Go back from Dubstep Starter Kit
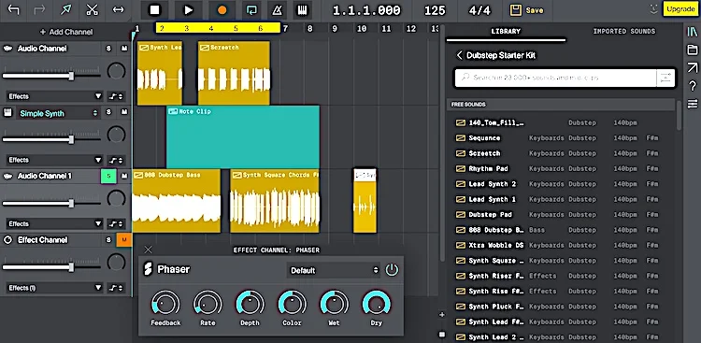Viewport: 701px width, 343px height. click(459, 55)
